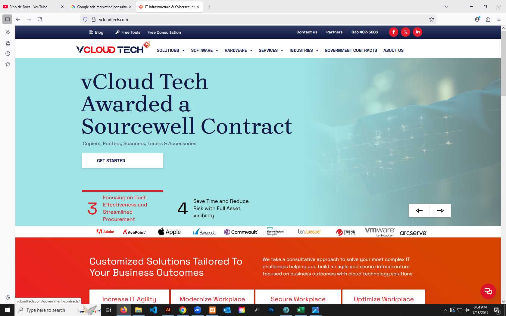Click the Adobe partner logo
The image size is (506, 316).
click(x=105, y=232)
